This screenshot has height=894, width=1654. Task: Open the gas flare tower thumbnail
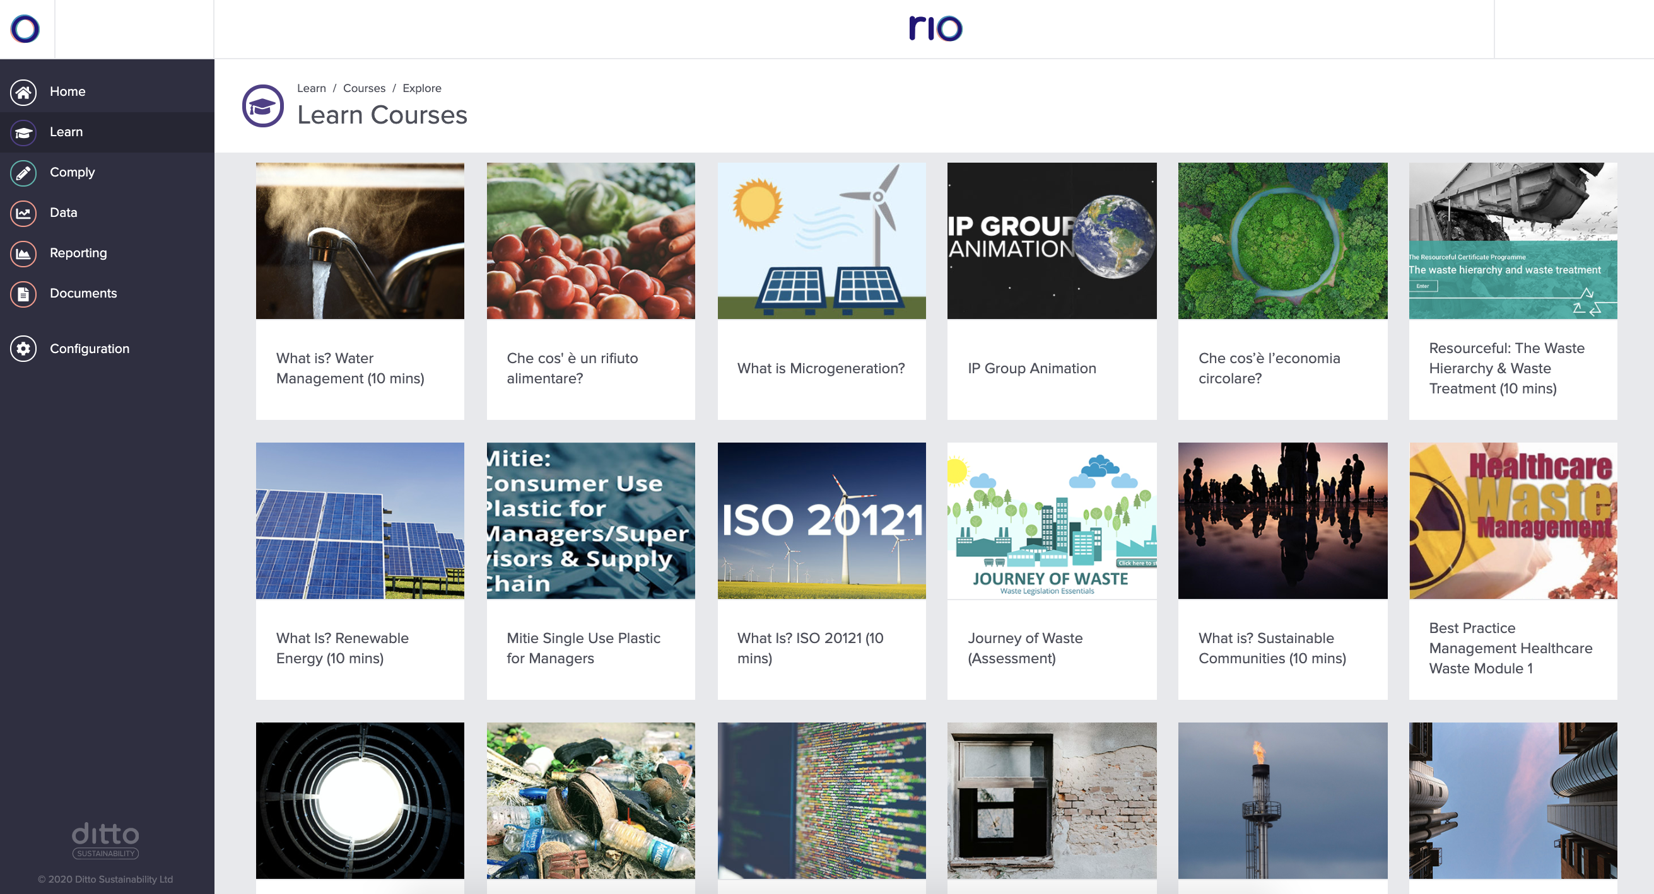[1282, 801]
